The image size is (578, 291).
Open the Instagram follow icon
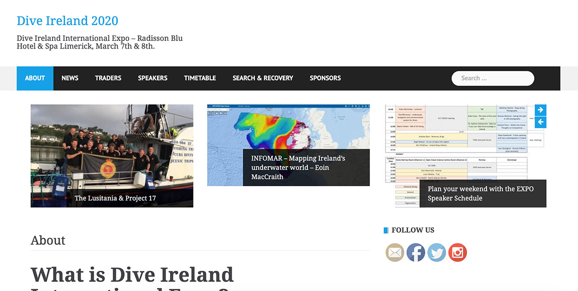coord(458,253)
